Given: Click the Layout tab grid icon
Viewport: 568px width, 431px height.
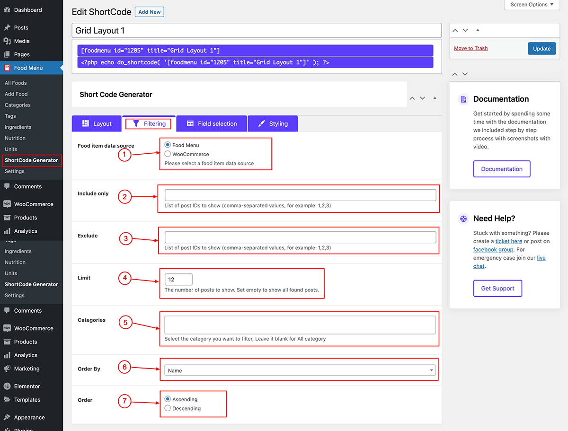Looking at the screenshot, I should (86, 123).
